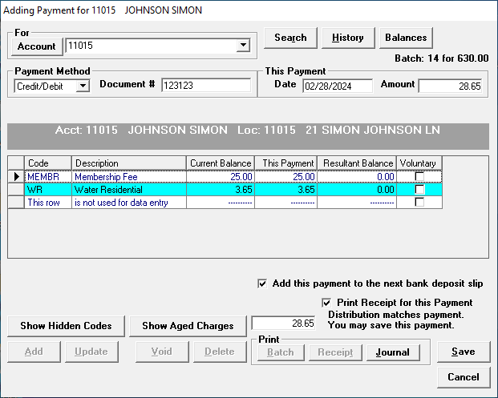The image size is (498, 398).
Task: View account Balances
Action: click(406, 38)
